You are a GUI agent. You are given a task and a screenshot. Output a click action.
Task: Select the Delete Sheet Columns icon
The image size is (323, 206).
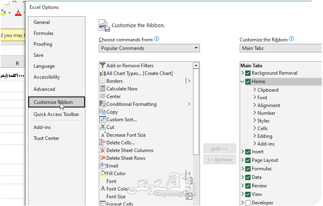pyautogui.click(x=102, y=150)
